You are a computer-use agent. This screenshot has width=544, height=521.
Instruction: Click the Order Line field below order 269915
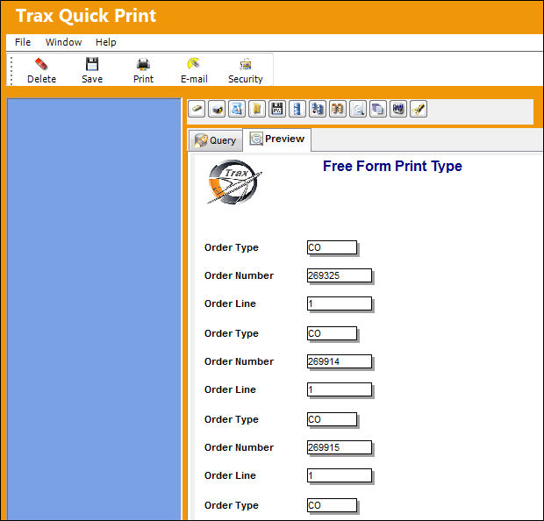340,475
